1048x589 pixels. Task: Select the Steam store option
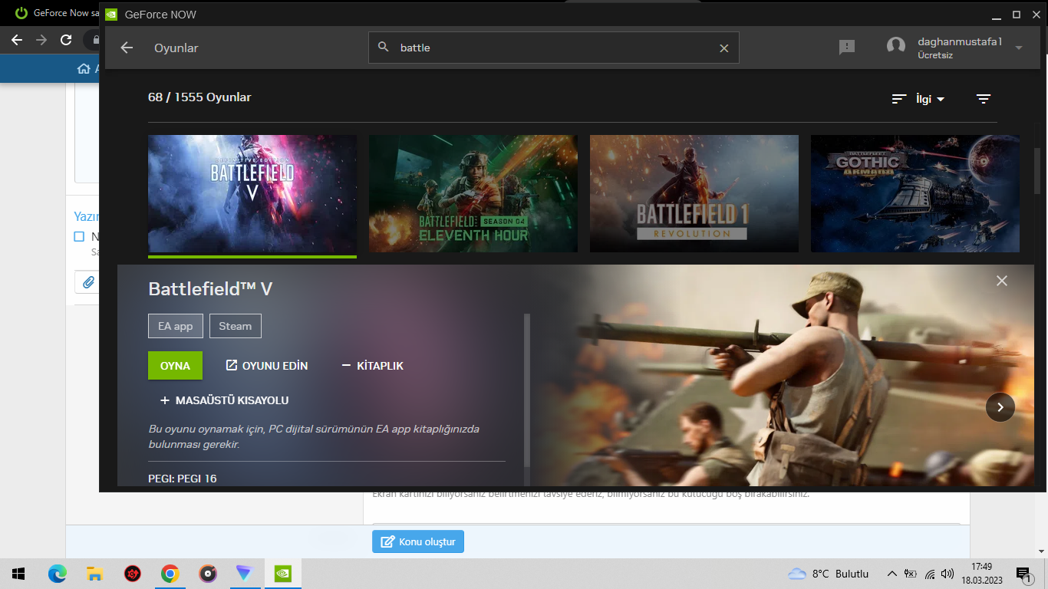[x=236, y=326]
